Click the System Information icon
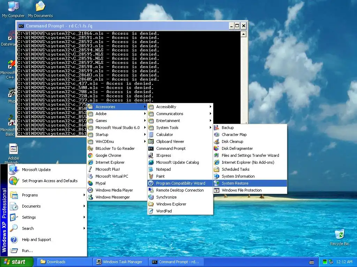 [x=217, y=176]
